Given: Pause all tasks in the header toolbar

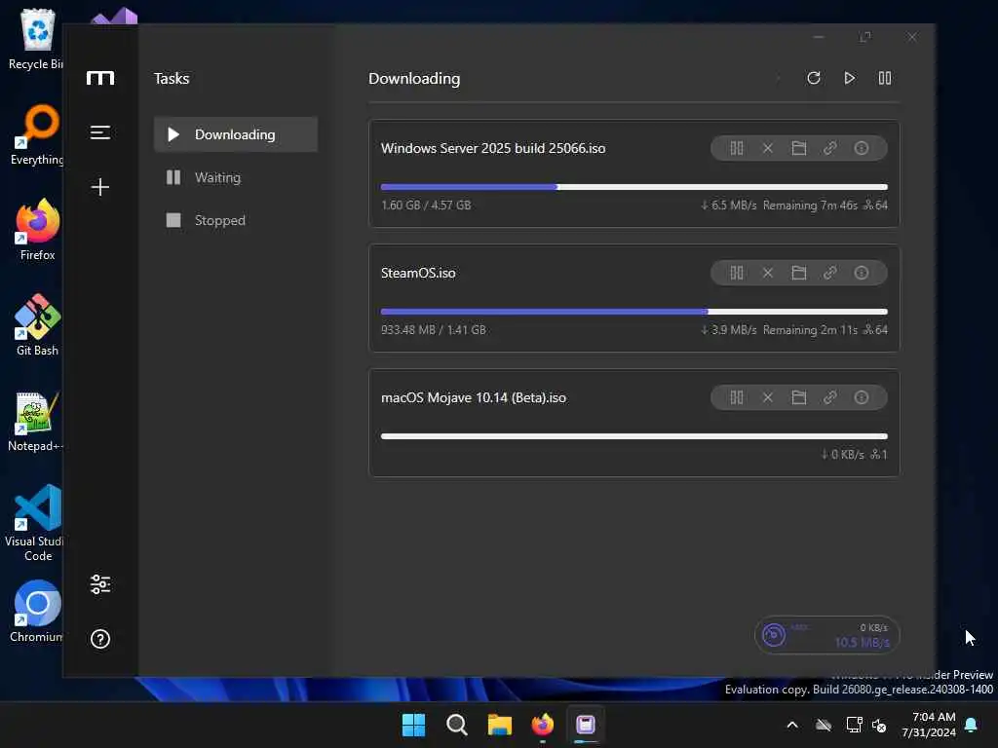Looking at the screenshot, I should click(x=885, y=78).
